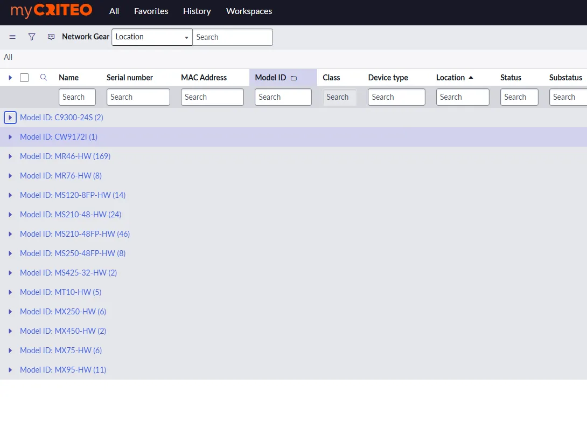Screen dimensions: 587x433
Task: Open the Favorites menu
Action: [151, 11]
